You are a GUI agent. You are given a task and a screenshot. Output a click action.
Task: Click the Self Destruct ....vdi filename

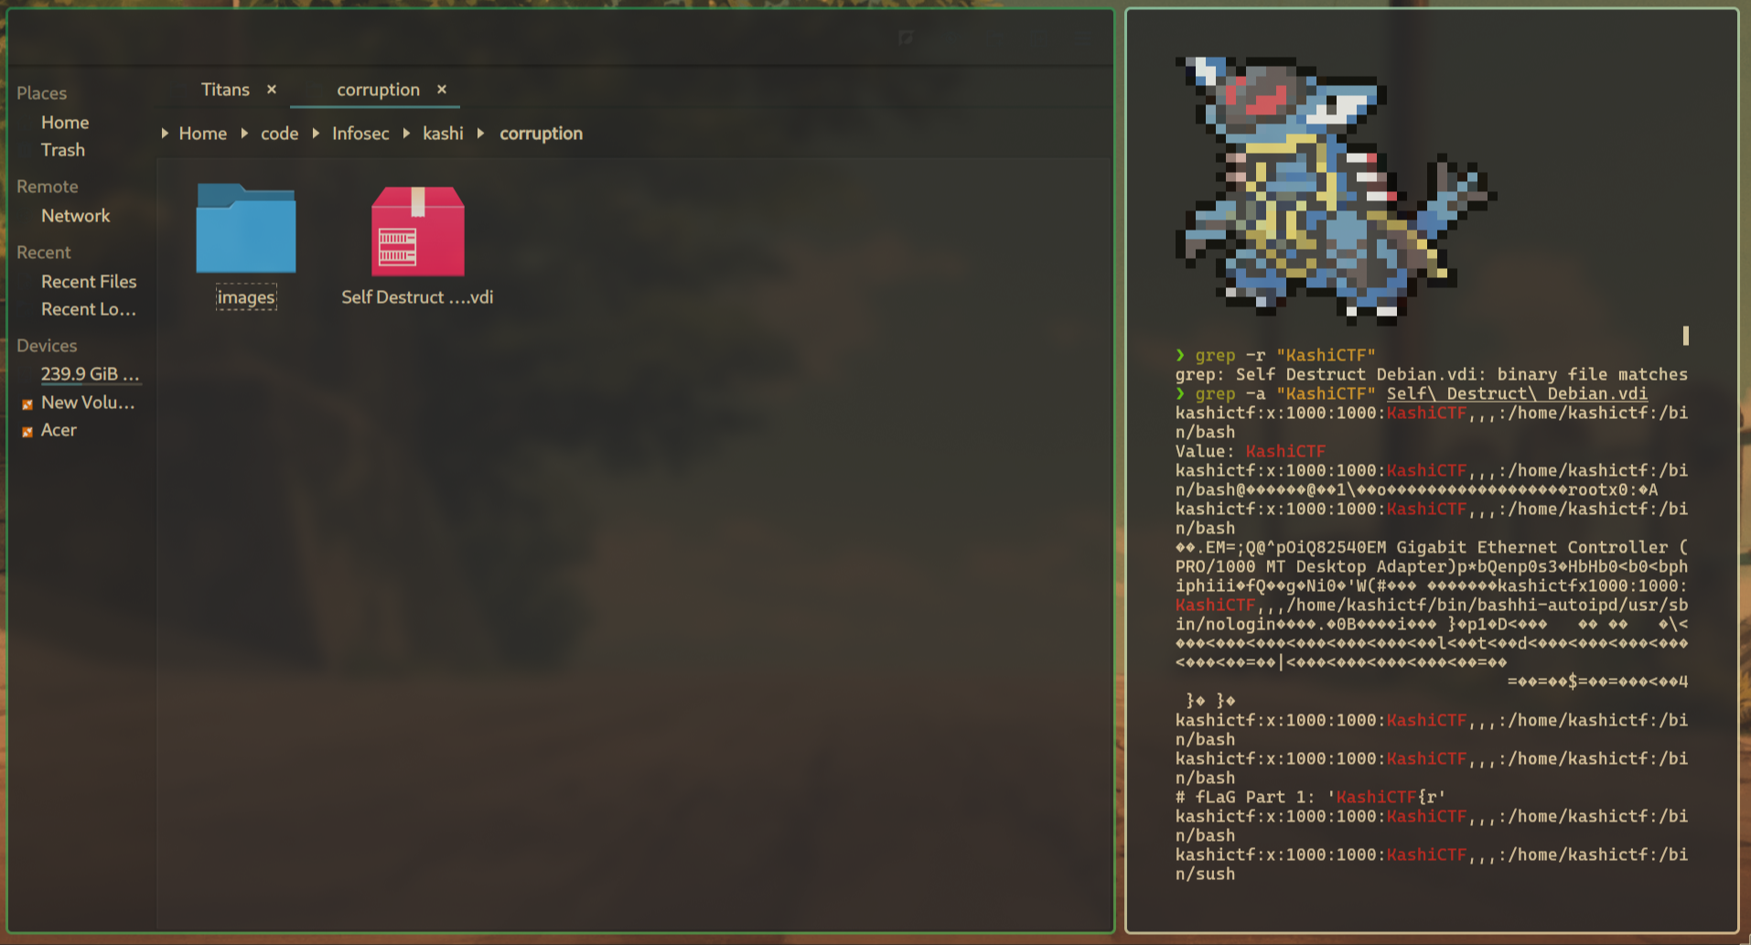[x=417, y=297]
